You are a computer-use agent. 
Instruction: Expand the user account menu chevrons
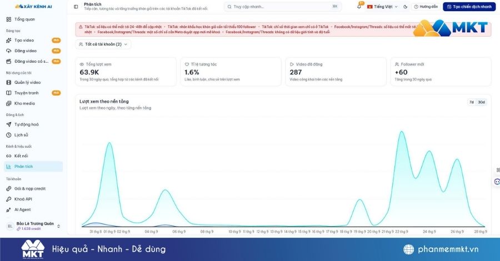(59, 226)
